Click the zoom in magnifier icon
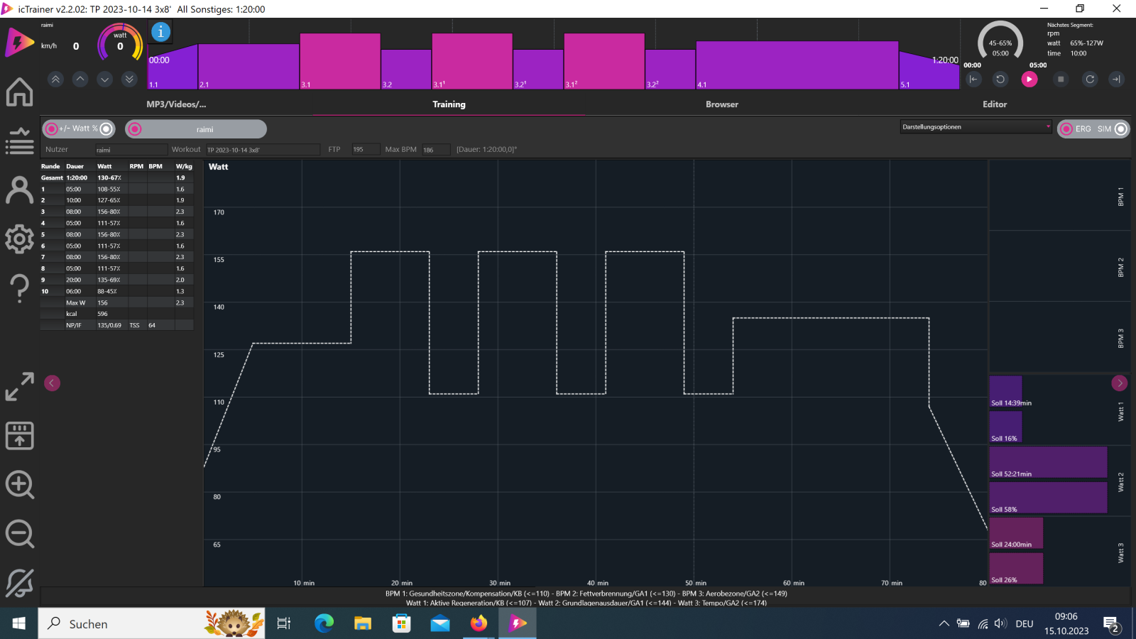1136x639 pixels. point(19,486)
